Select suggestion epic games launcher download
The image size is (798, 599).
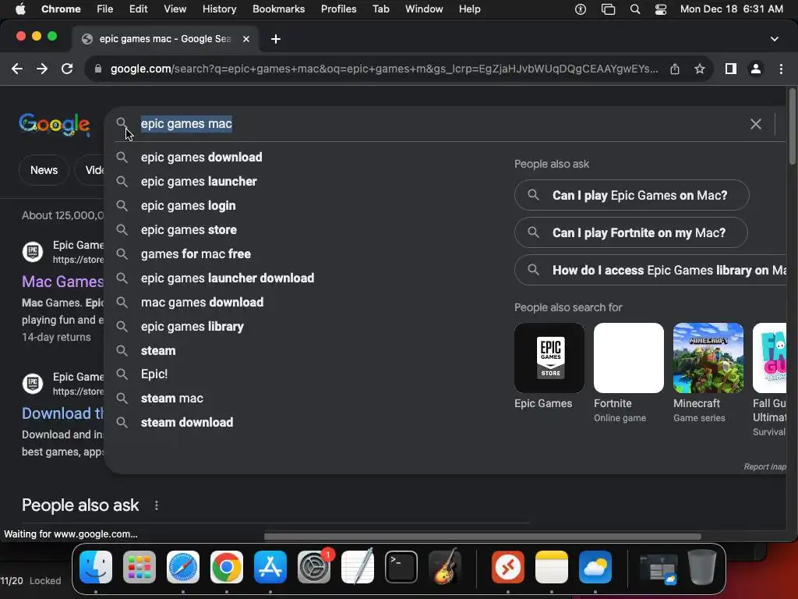pyautogui.click(x=228, y=278)
